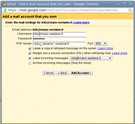Toggle Label incoming messages checkbox
The height and width of the screenshot is (124, 135).
tap(30, 58)
